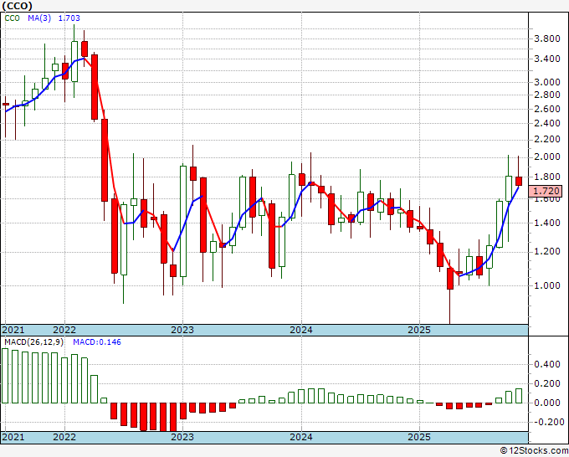Click the 2.000 price axis label
The width and height of the screenshot is (569, 457).
point(547,157)
